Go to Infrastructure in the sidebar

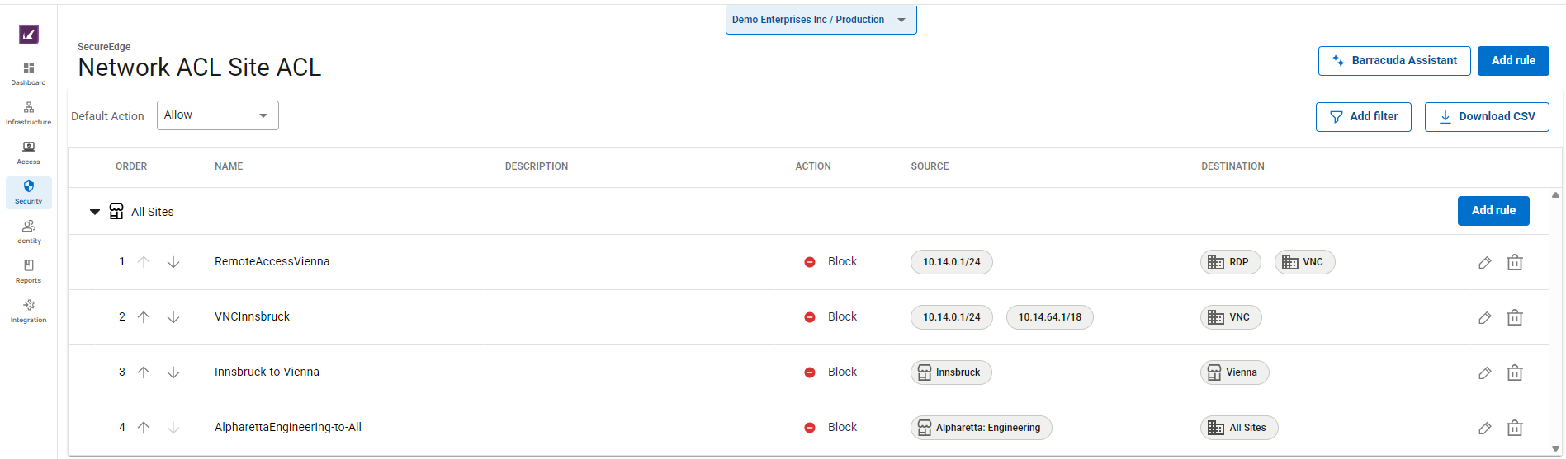29,113
